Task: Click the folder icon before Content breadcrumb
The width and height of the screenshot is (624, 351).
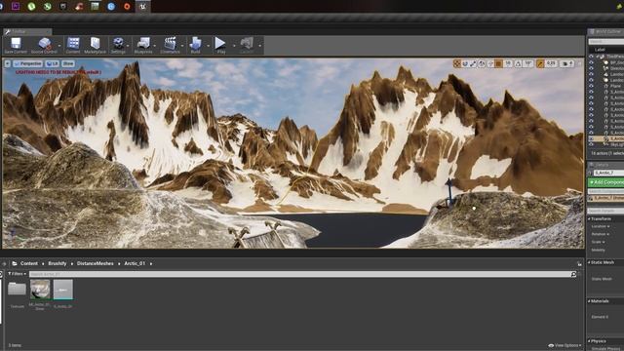Action: tap(15, 263)
